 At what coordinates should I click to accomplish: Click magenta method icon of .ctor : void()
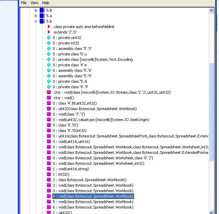coord(49,98)
